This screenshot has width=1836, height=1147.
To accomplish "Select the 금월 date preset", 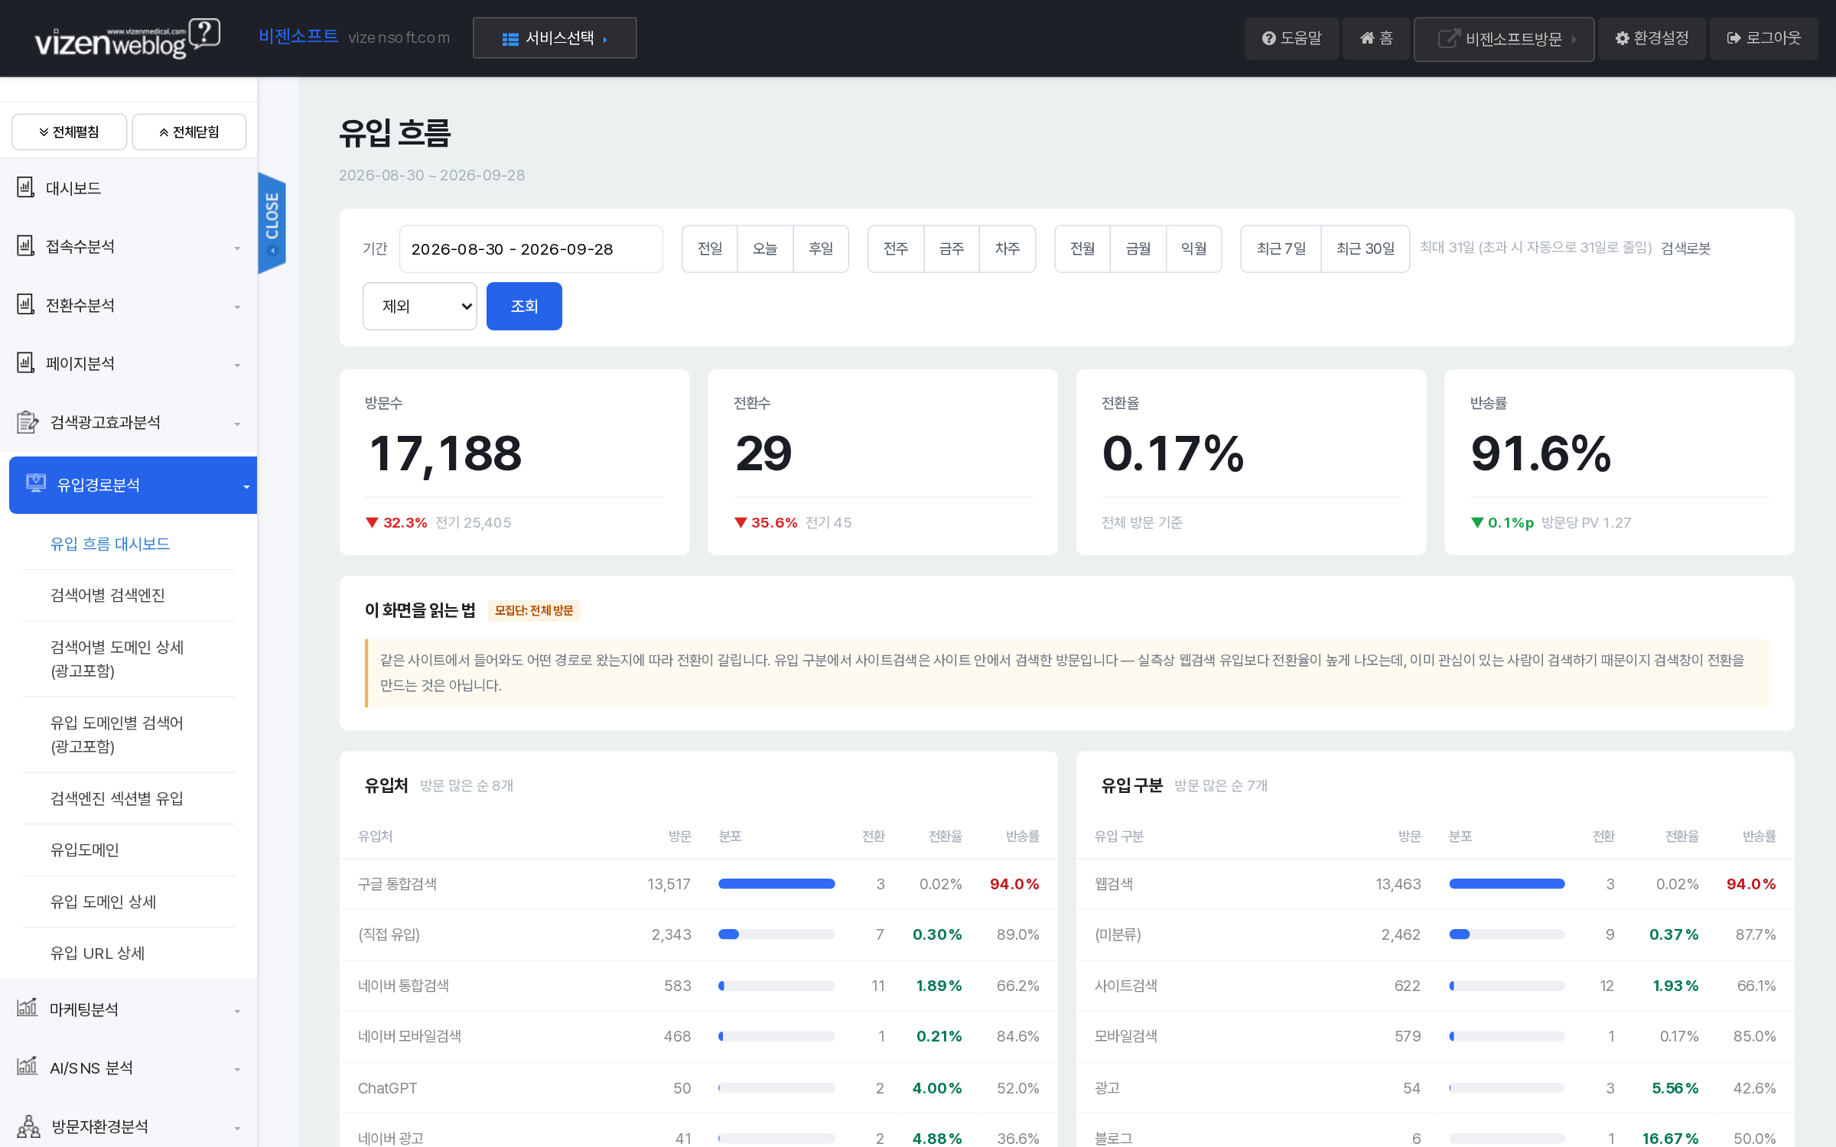I will 1138,249.
